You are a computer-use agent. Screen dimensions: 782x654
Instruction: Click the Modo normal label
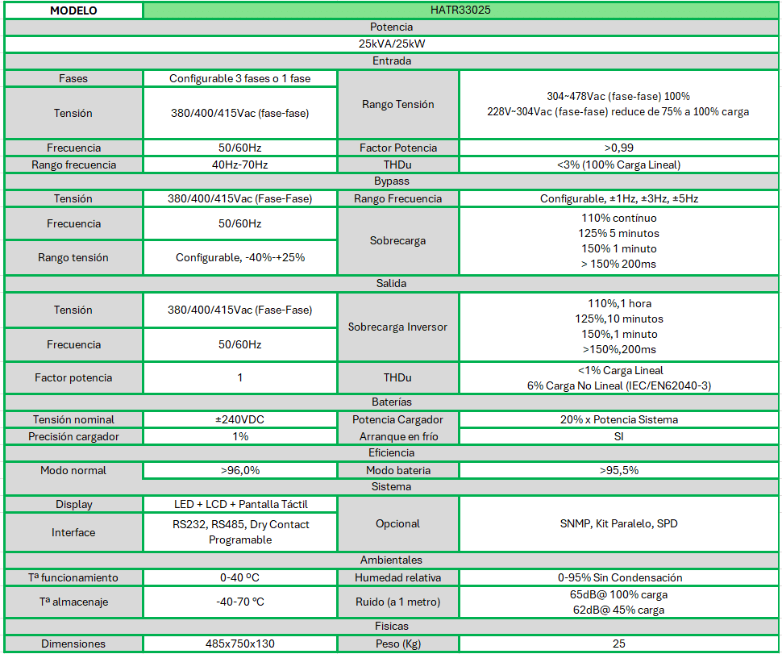(73, 470)
